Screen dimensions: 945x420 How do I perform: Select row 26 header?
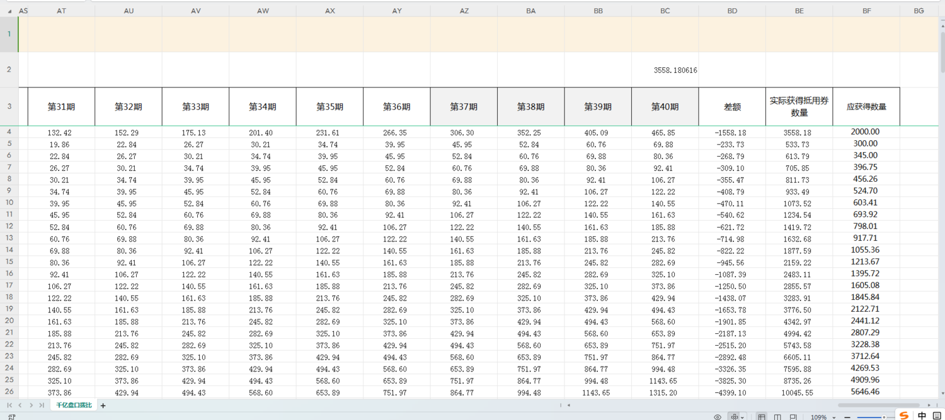coord(9,392)
